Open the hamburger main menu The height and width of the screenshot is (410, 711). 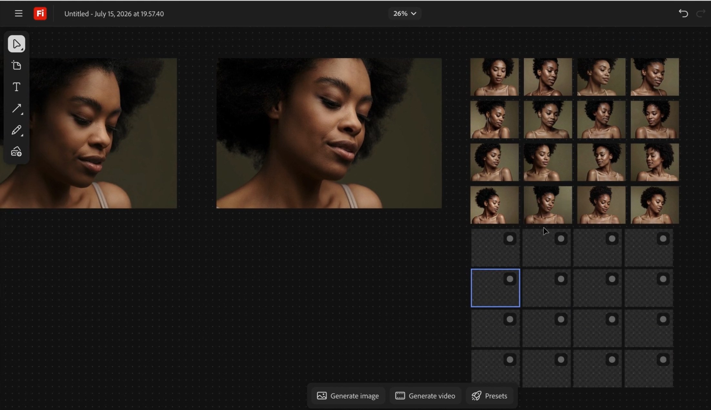[x=18, y=14]
